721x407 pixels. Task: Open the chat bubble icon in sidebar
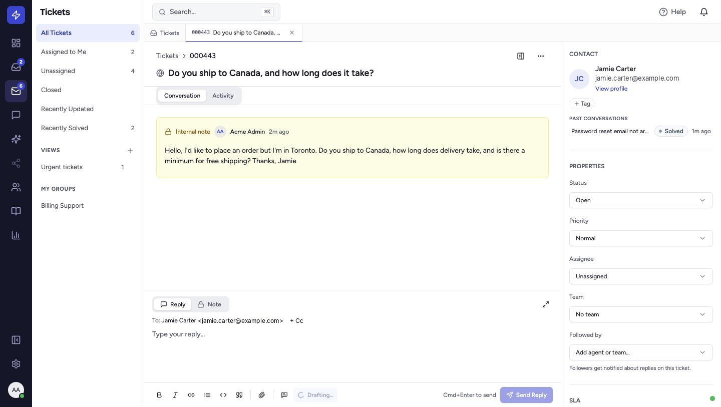16,115
